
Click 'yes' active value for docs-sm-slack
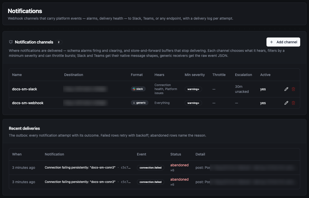(x=263, y=89)
